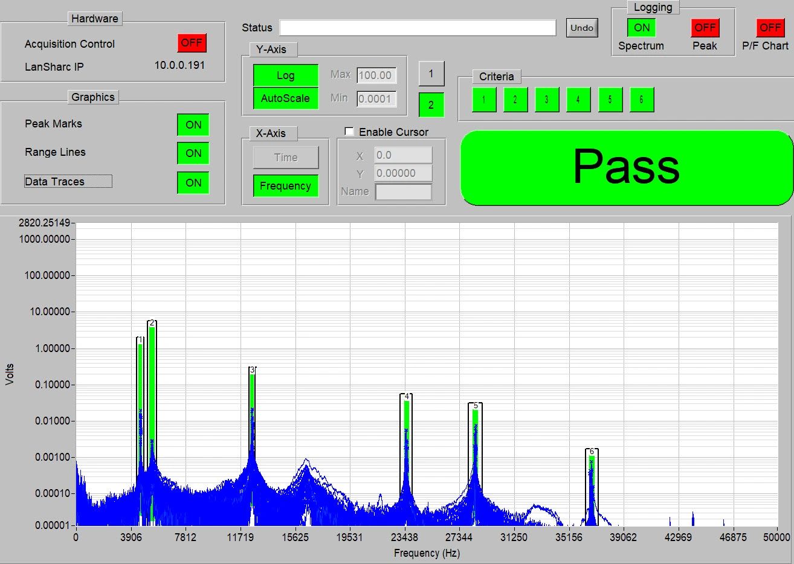Disable Spectrum logging
Image resolution: width=794 pixels, height=564 pixels.
[641, 27]
